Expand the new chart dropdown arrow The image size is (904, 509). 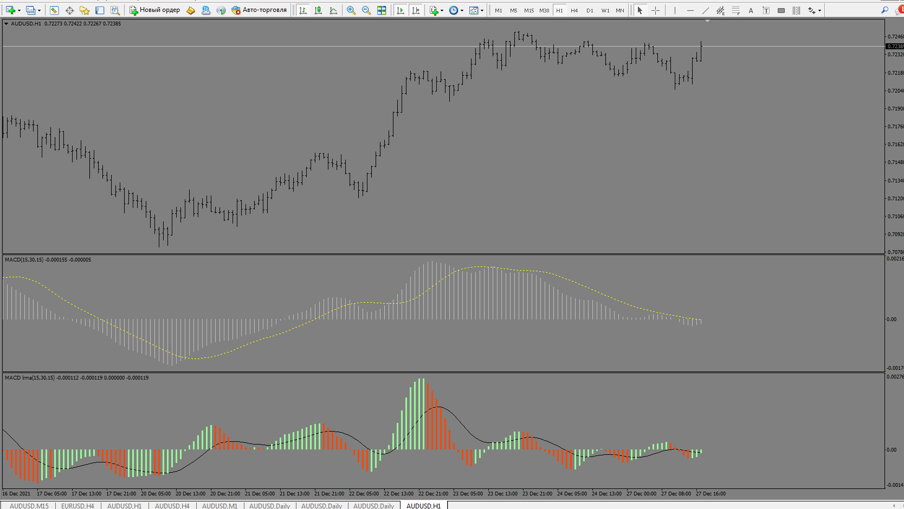[x=19, y=10]
